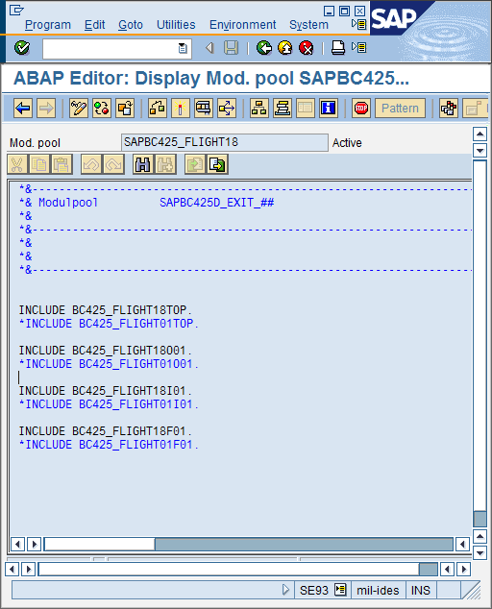Click Active/Inactive switch icon

102,108
